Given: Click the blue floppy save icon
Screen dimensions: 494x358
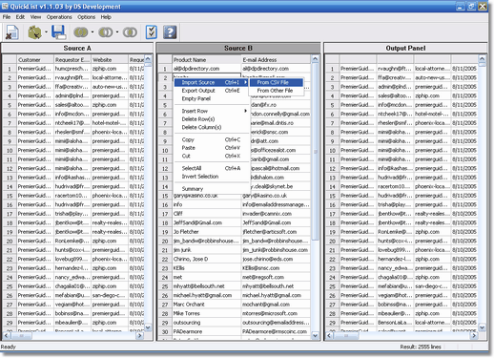Looking at the screenshot, I should point(58,32).
